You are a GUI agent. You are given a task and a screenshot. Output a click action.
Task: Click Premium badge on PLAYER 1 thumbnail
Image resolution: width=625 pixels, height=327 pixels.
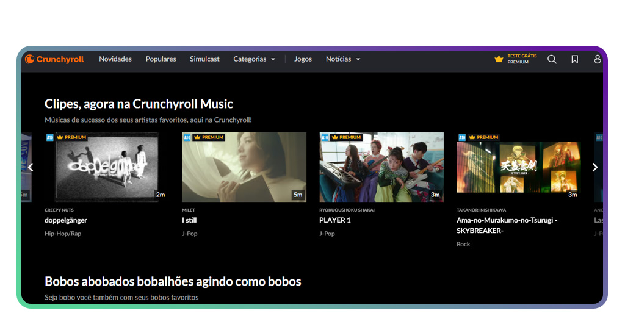347,137
